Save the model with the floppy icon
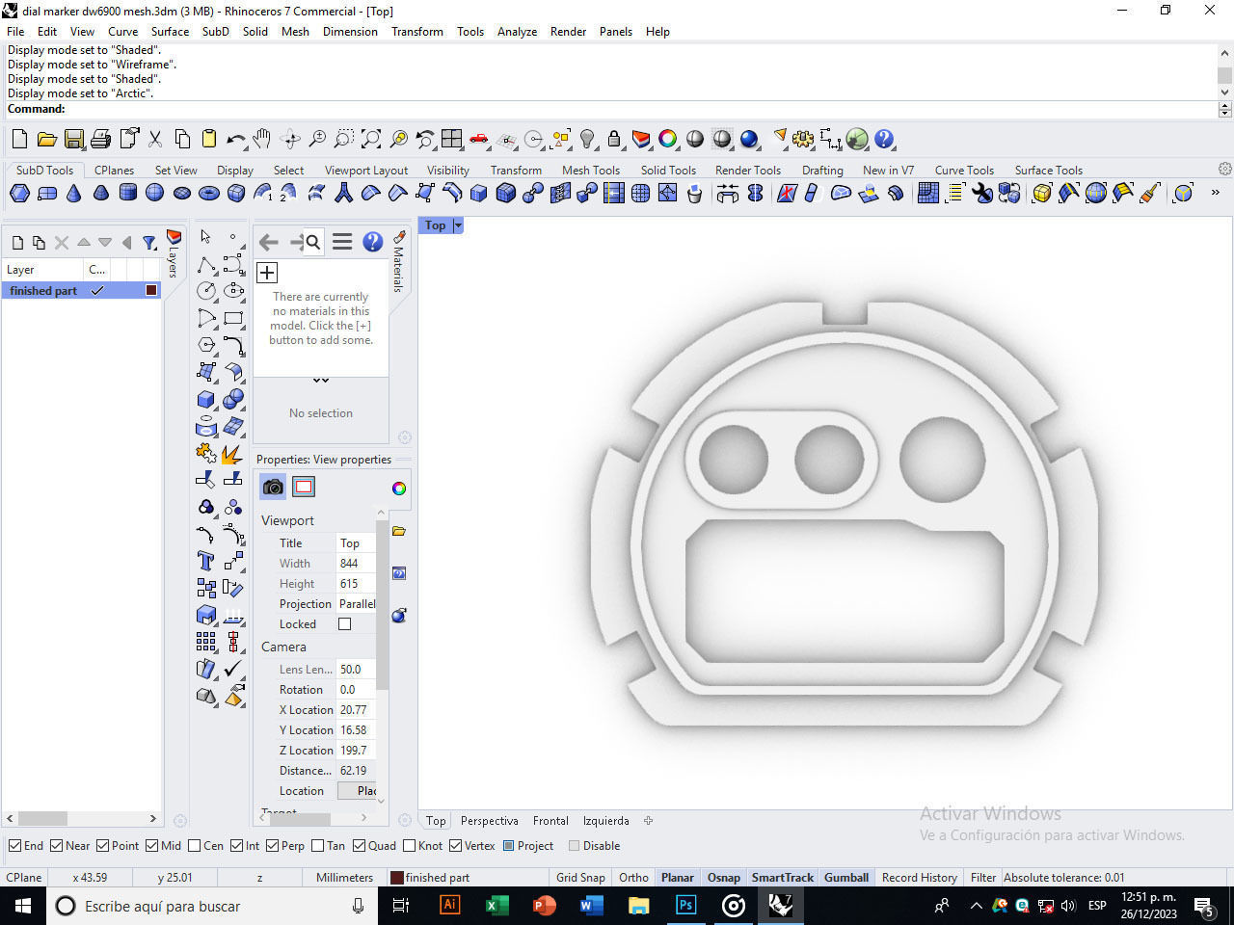Image resolution: width=1234 pixels, height=925 pixels. click(x=73, y=140)
